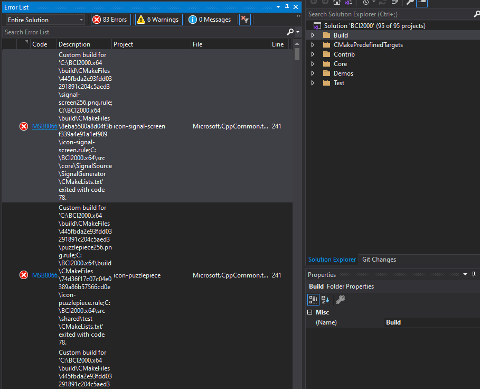This screenshot has width=480, height=389.
Task: Expand the Core folder
Action: tap(313, 64)
